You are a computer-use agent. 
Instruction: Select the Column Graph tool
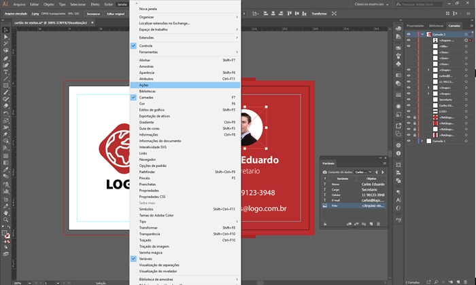pos(5,191)
